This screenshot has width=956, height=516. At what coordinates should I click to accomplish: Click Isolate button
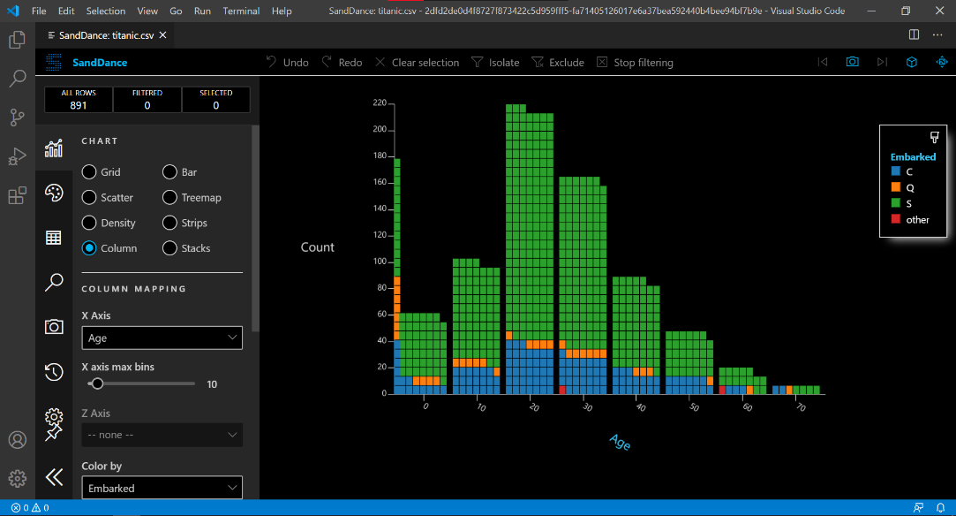(495, 62)
